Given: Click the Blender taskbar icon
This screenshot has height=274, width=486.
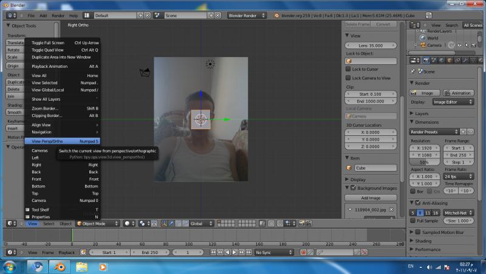Looking at the screenshot, I should (60, 267).
